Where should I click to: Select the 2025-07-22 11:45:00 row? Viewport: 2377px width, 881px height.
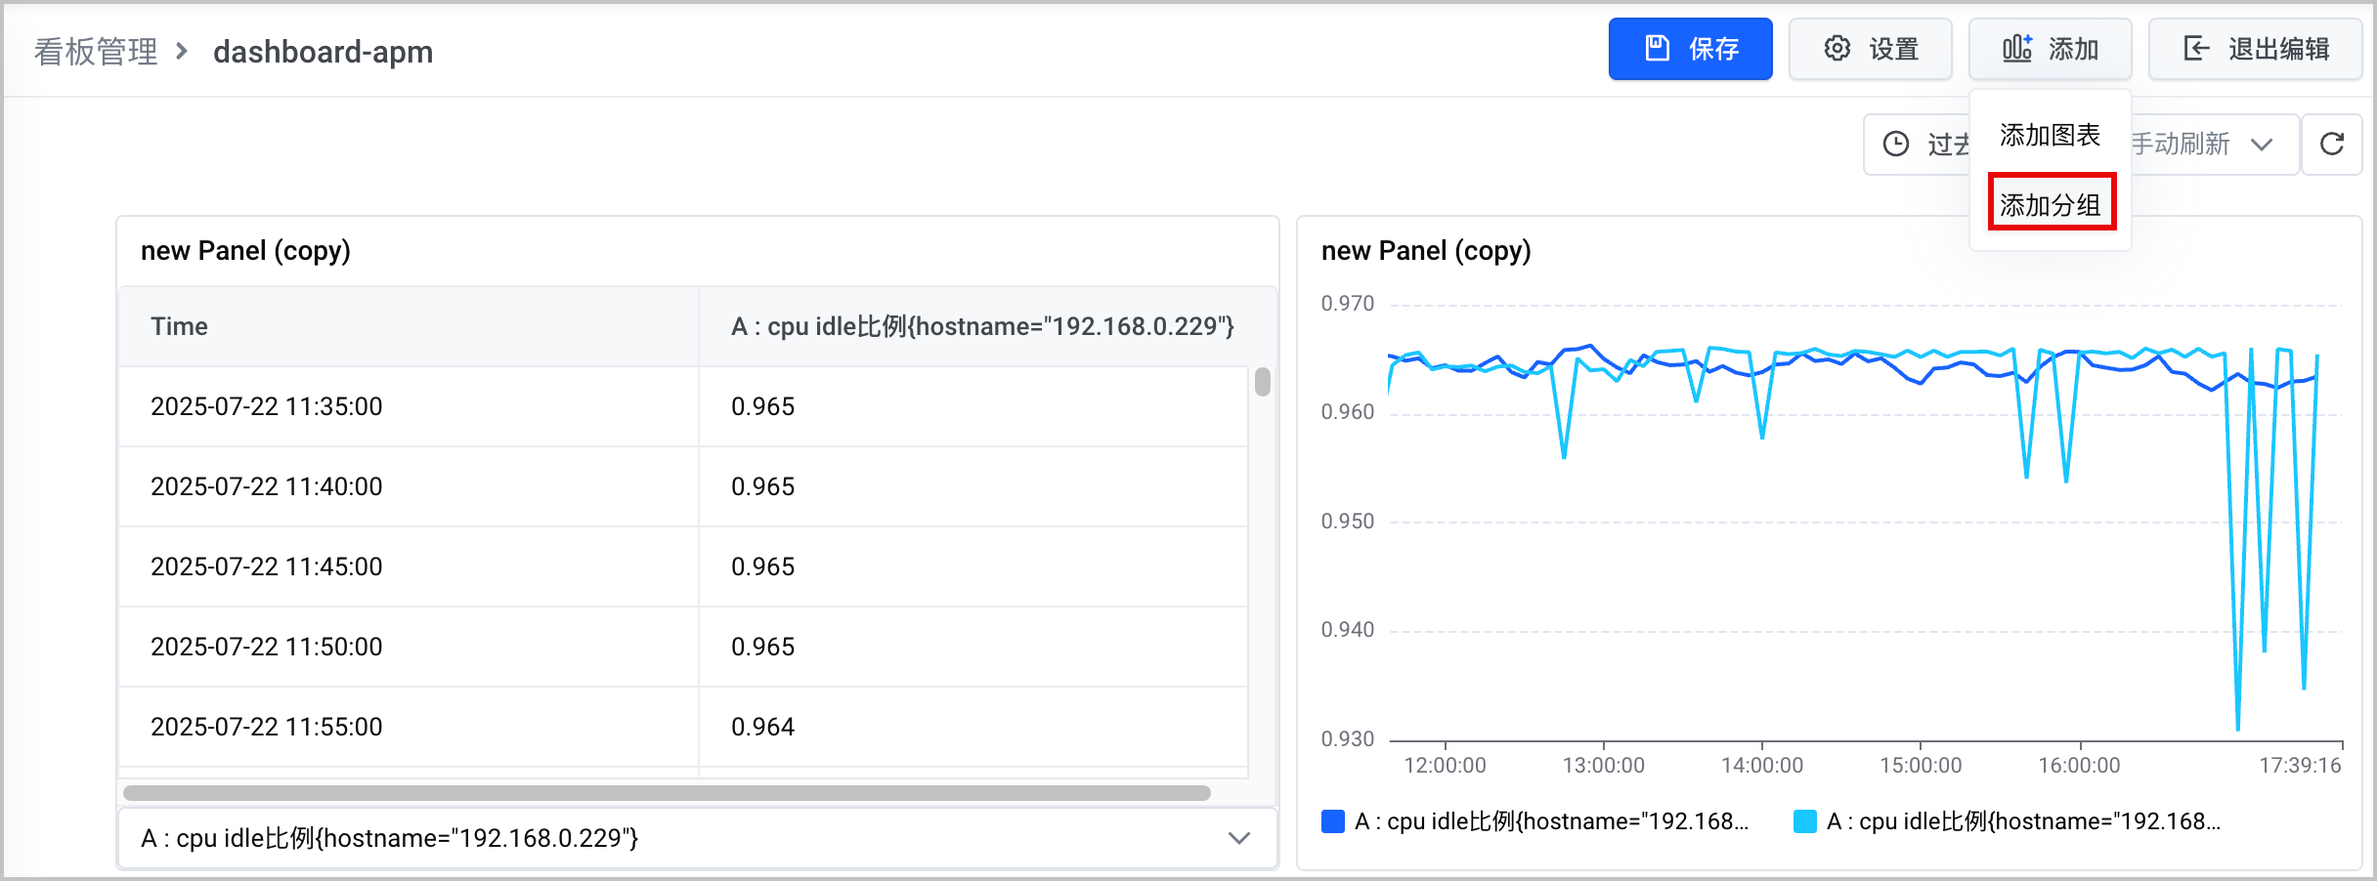click(683, 566)
